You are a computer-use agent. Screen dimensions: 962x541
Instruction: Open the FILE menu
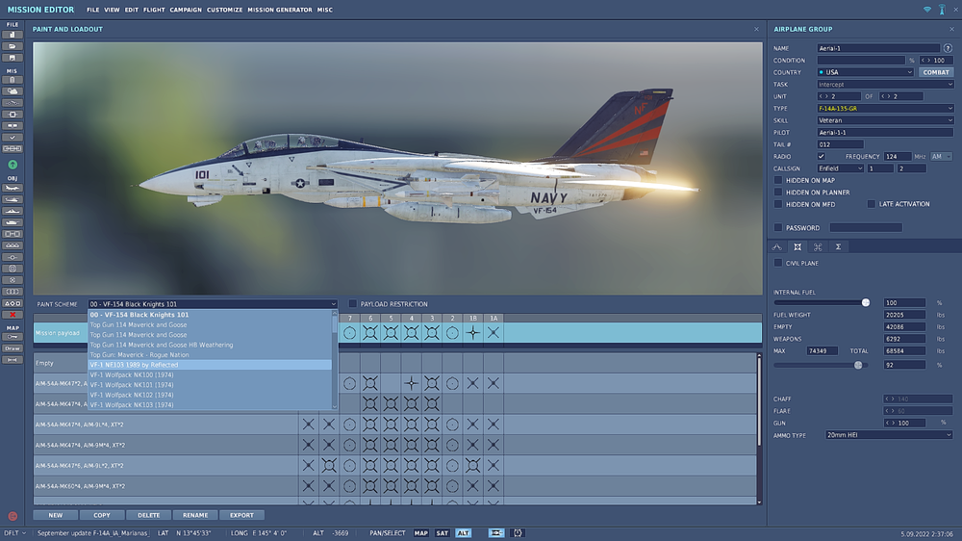pyautogui.click(x=92, y=10)
